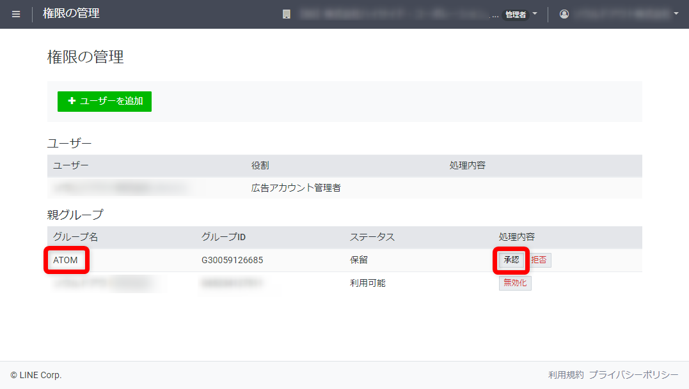Click the ステータス column header
The height and width of the screenshot is (389, 689).
point(372,237)
